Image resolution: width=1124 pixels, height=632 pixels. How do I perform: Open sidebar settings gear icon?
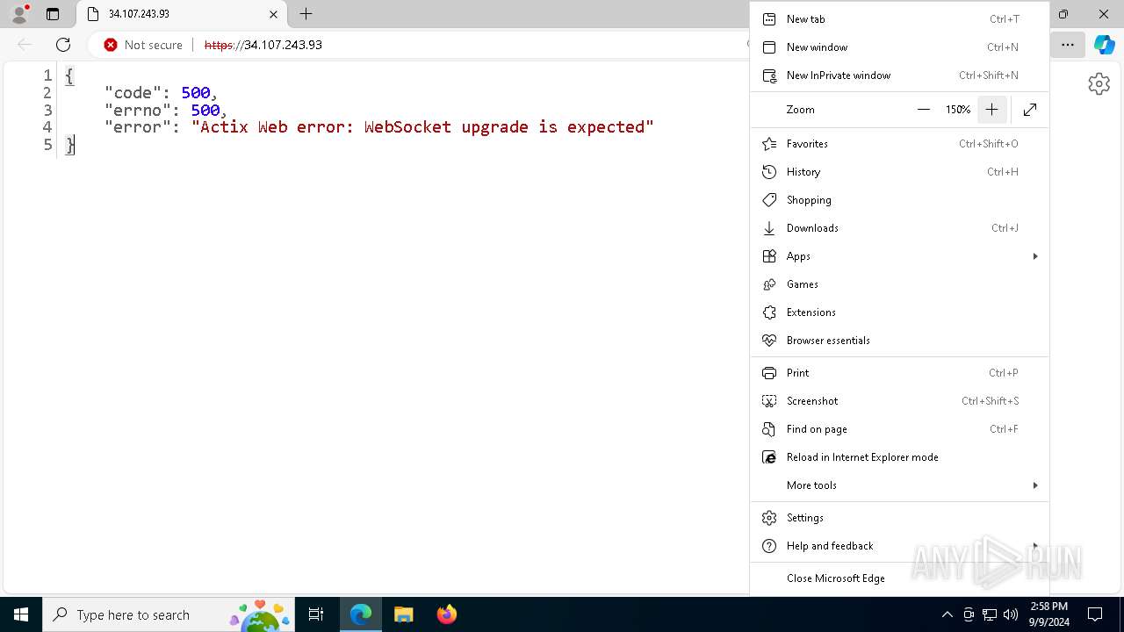click(1099, 83)
